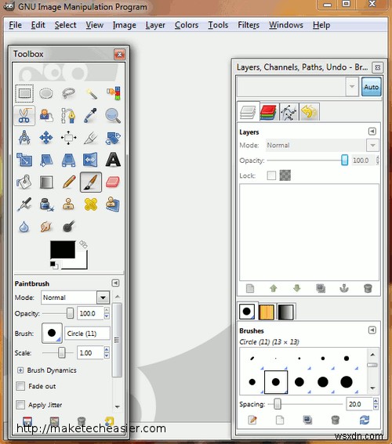Image resolution: width=392 pixels, height=444 pixels.
Task: Select the Eraser tool
Action: [x=113, y=182]
